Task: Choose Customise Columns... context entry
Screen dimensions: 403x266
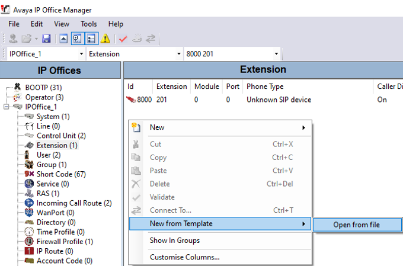Action: (x=220, y=257)
